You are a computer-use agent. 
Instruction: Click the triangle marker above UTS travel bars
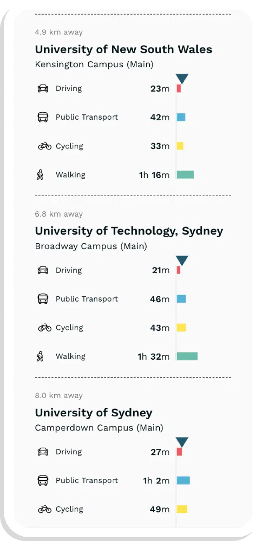(182, 261)
